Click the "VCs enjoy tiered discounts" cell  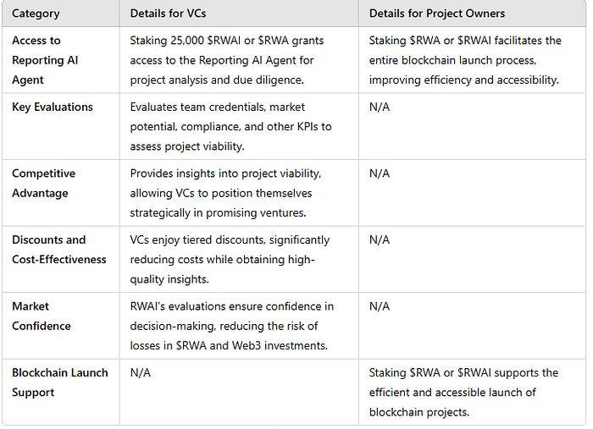tap(230, 259)
